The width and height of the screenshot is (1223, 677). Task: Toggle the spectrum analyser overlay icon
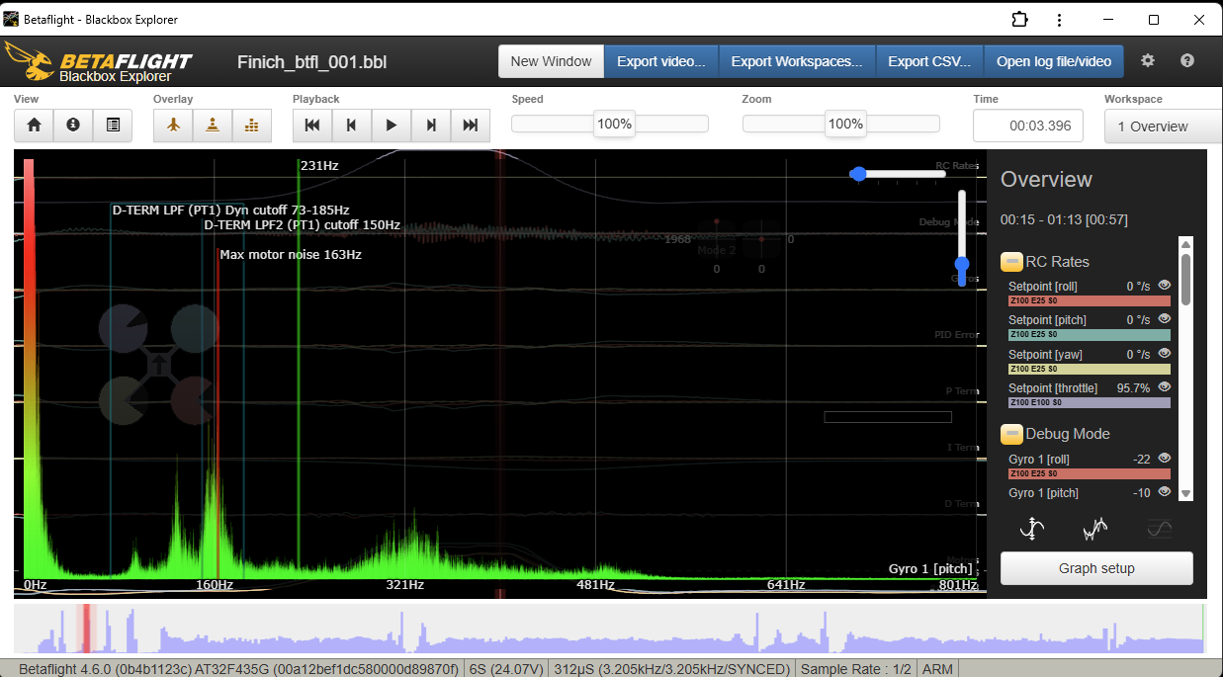[252, 126]
